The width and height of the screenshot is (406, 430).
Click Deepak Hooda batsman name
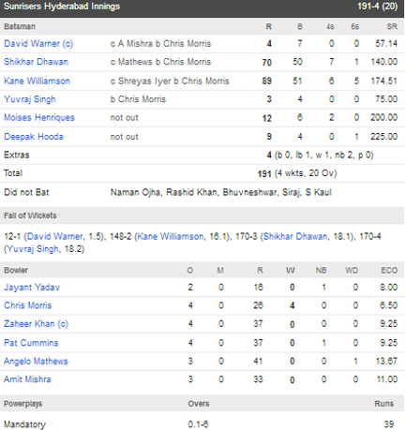coord(34,137)
